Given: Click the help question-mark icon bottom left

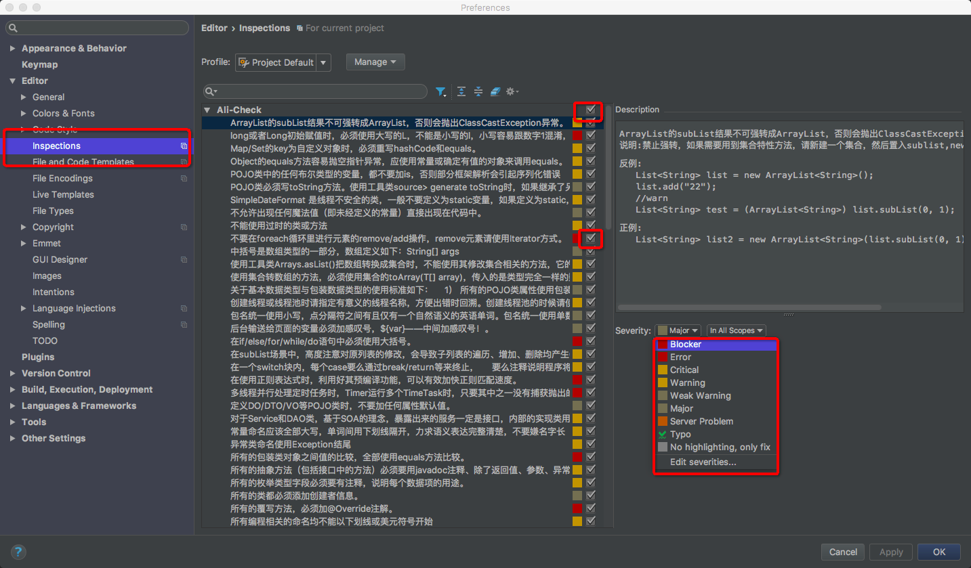Looking at the screenshot, I should pos(18,552).
